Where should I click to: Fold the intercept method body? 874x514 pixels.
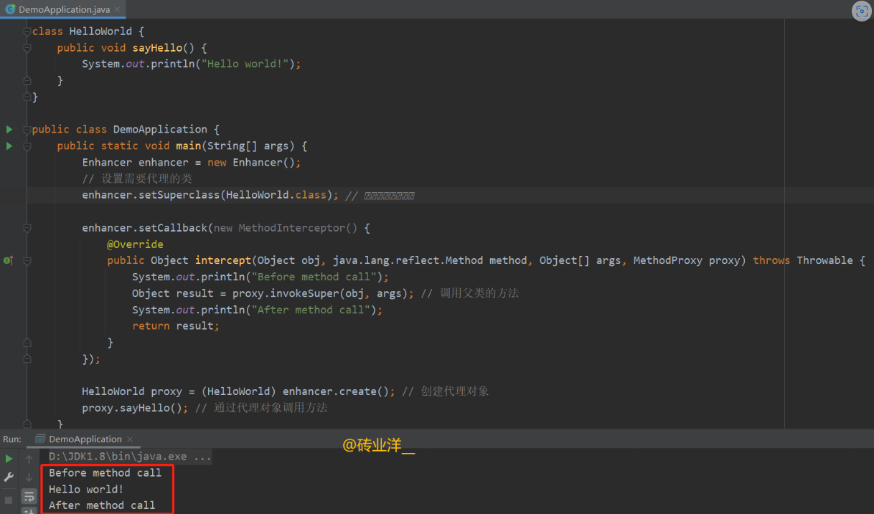pos(27,260)
